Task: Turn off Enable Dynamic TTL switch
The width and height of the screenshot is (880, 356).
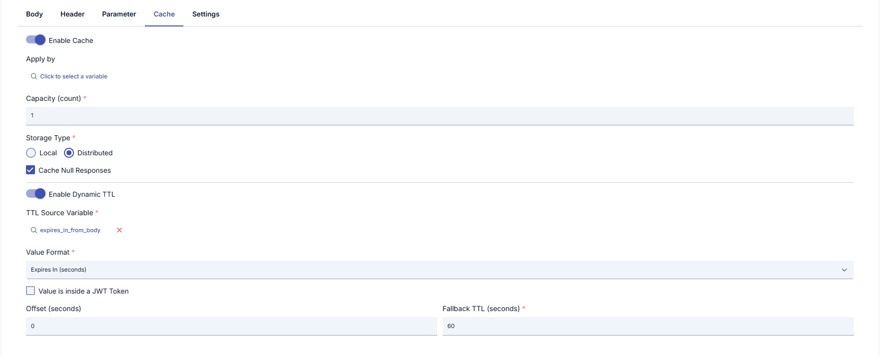Action: pyautogui.click(x=35, y=194)
